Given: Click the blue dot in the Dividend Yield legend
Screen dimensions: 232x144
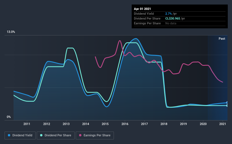Looking at the screenshot, I should point(9,135).
